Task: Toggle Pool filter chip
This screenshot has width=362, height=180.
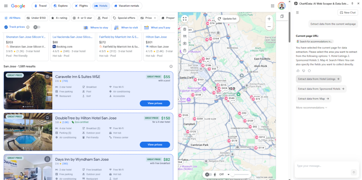Action: (x=103, y=18)
